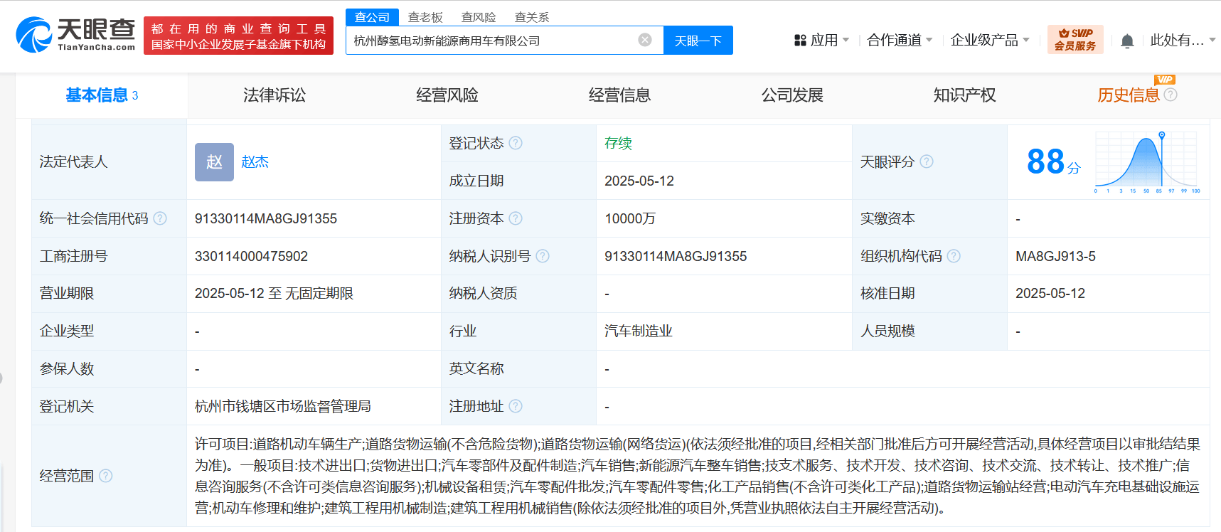This screenshot has height=532, width=1221.
Task: Select the 法律诉讼 tab
Action: tap(274, 95)
